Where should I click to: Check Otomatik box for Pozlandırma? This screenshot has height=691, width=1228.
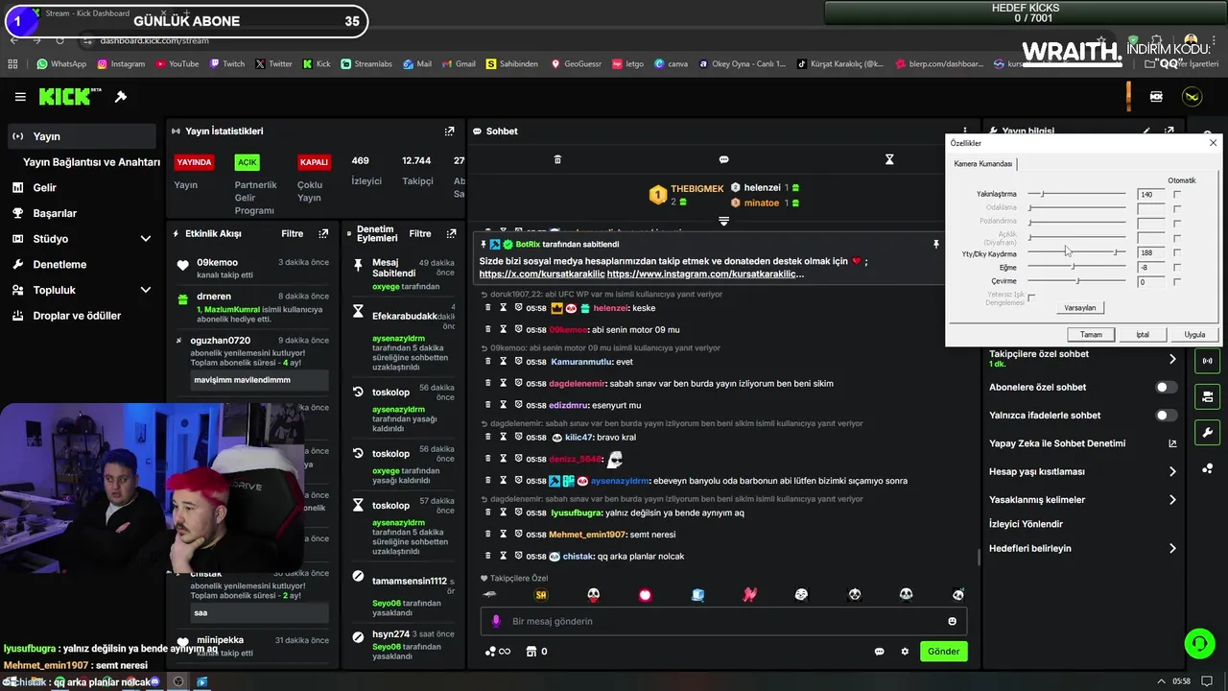[x=1177, y=223]
